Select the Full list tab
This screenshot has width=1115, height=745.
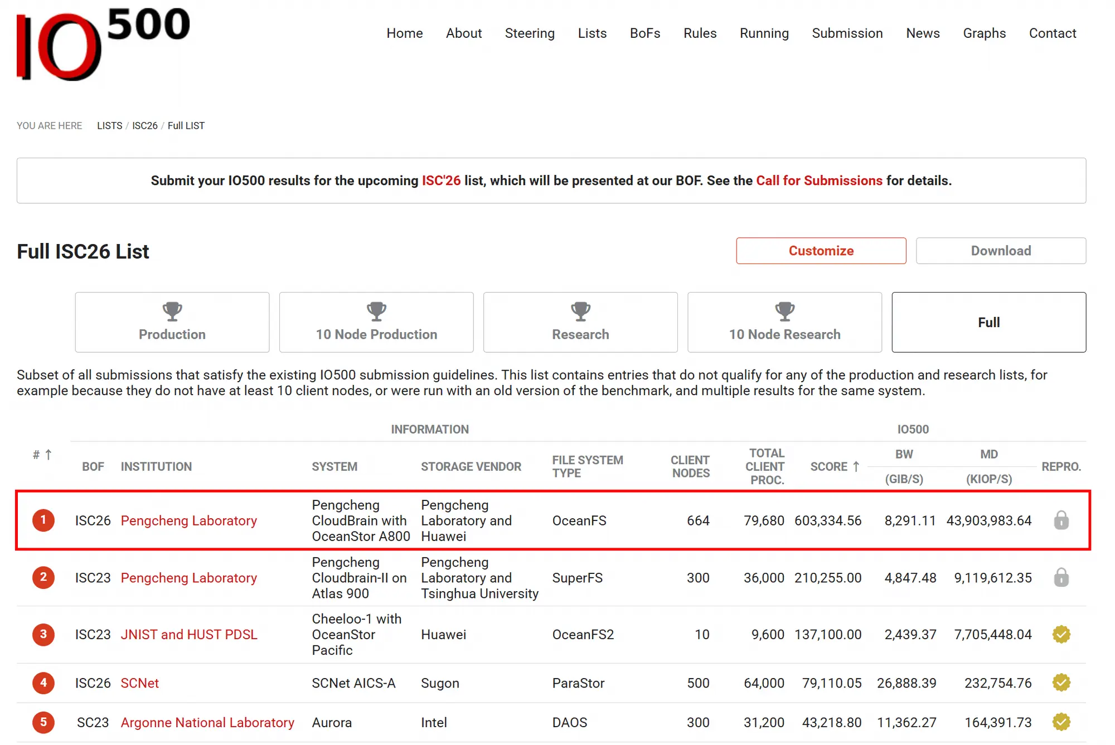[x=988, y=322]
